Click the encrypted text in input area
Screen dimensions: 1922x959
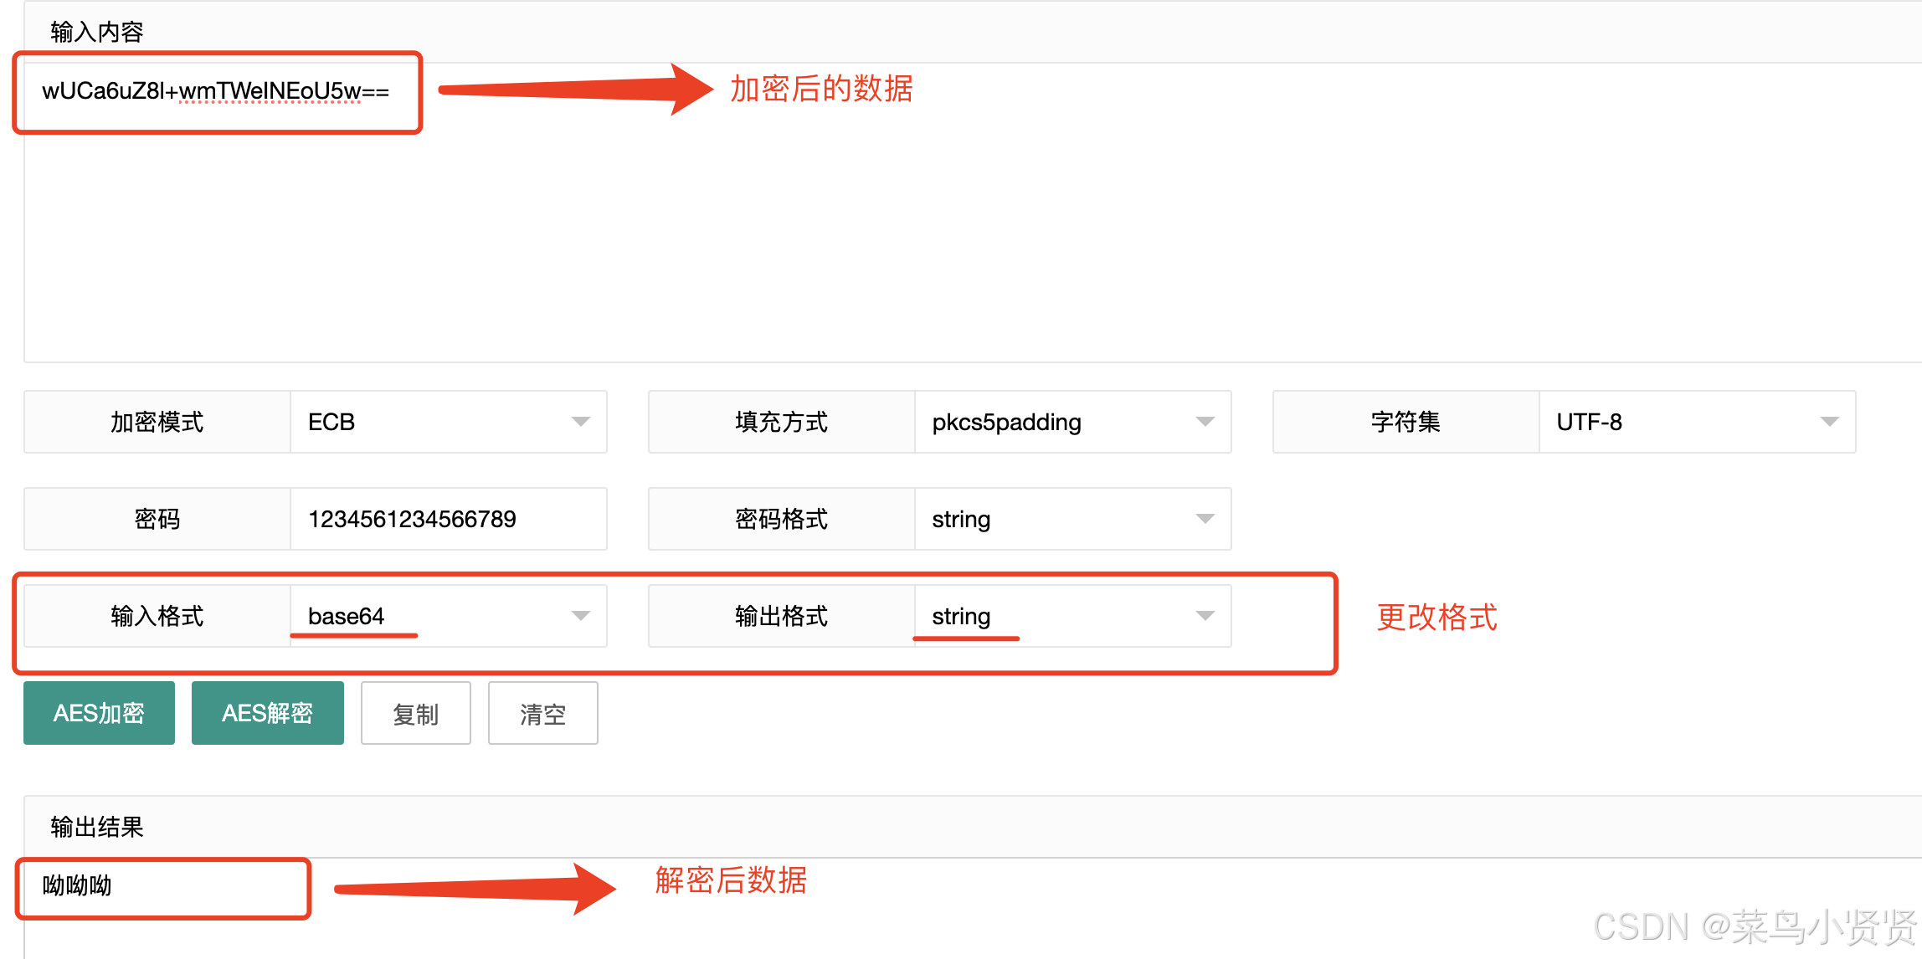(x=215, y=91)
